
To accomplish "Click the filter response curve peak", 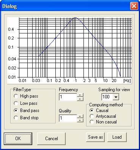I will coord(76,17).
